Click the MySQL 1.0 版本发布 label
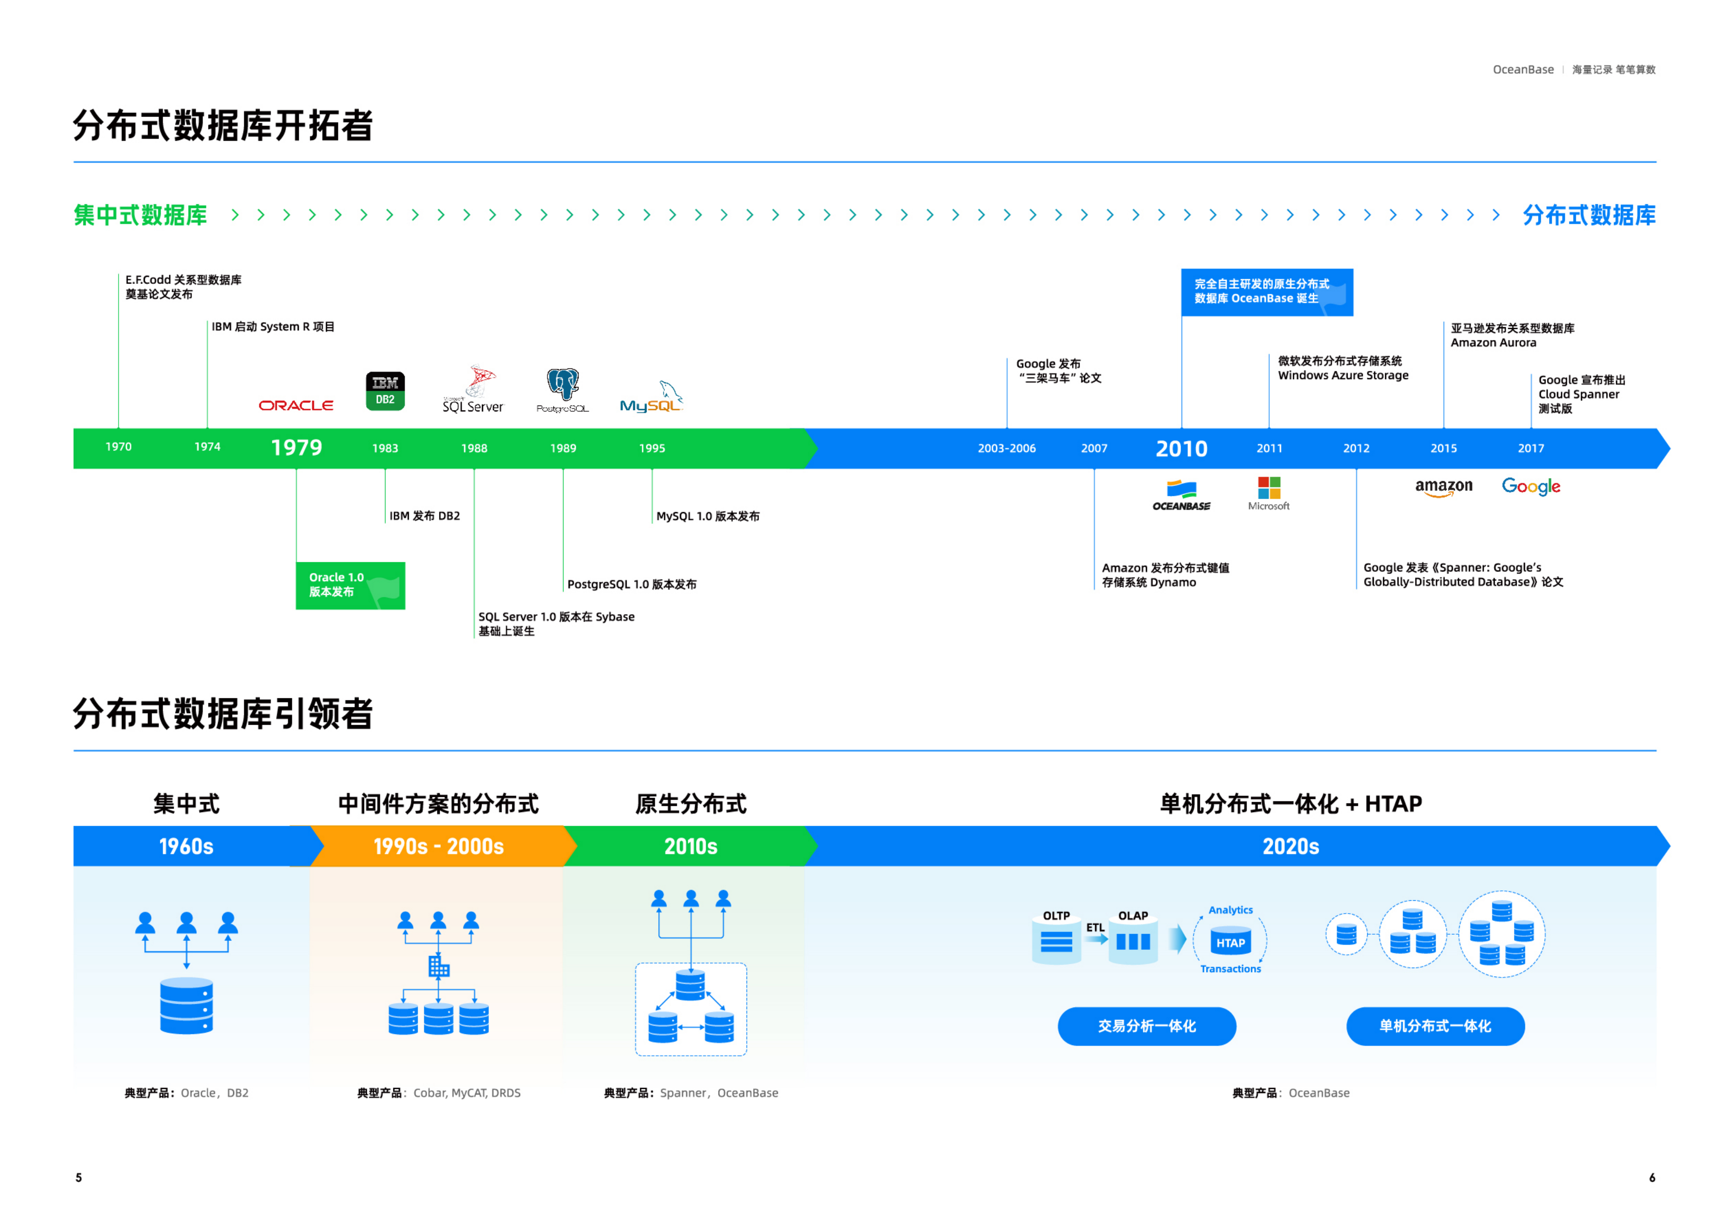 707,516
